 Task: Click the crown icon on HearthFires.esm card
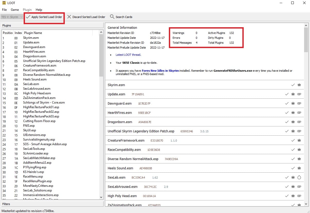tap(293, 113)
